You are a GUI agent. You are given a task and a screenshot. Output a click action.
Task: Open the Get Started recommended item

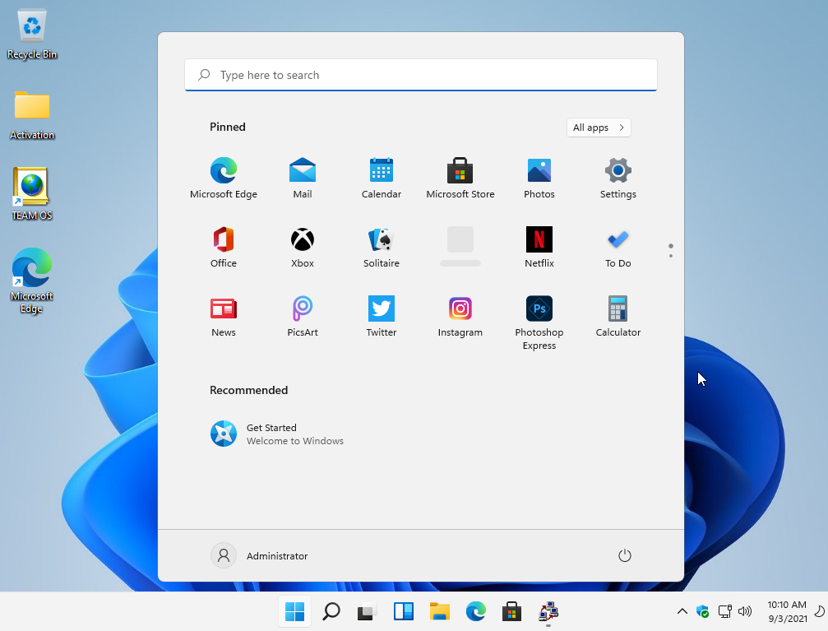pyautogui.click(x=277, y=434)
